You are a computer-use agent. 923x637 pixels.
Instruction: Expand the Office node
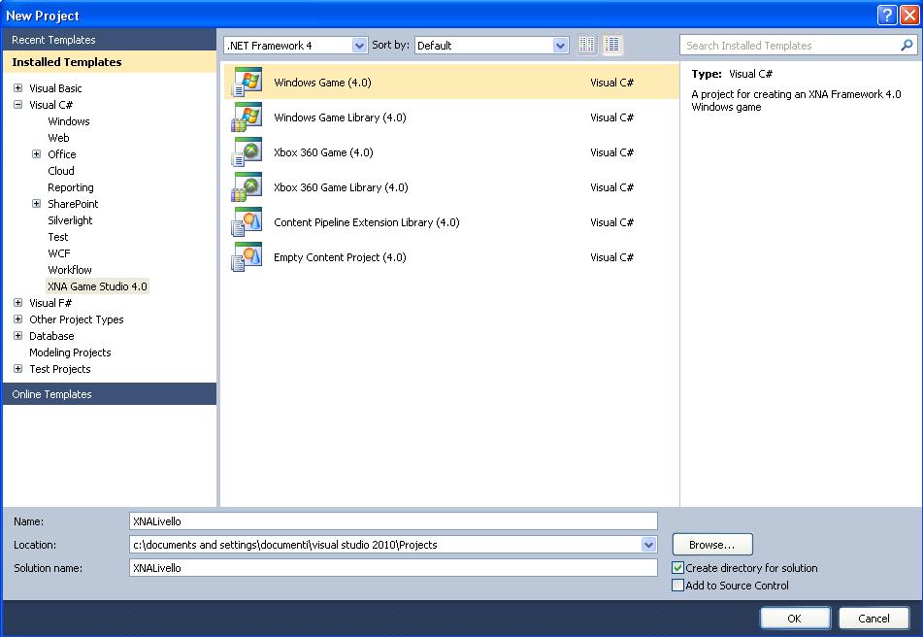pyautogui.click(x=37, y=153)
